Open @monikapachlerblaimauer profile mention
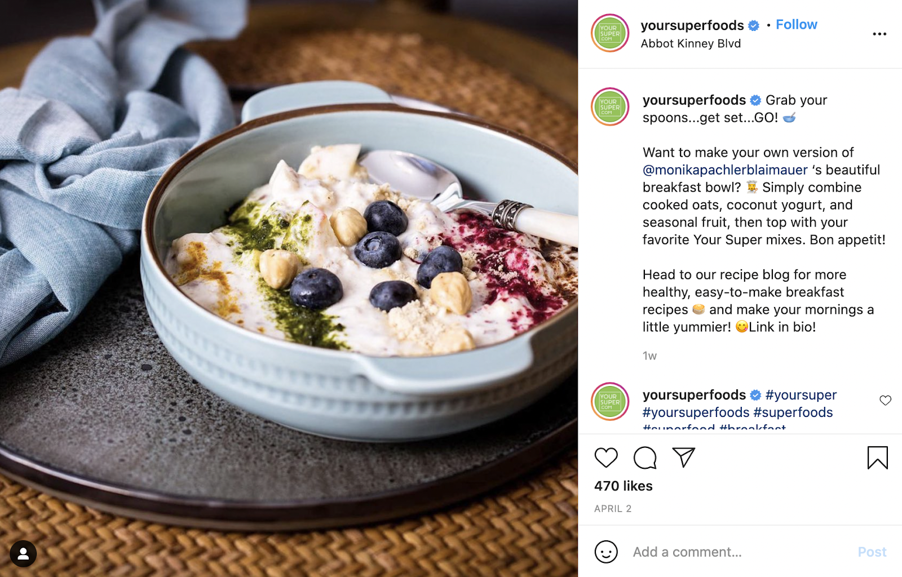The height and width of the screenshot is (577, 902). pyautogui.click(x=725, y=170)
